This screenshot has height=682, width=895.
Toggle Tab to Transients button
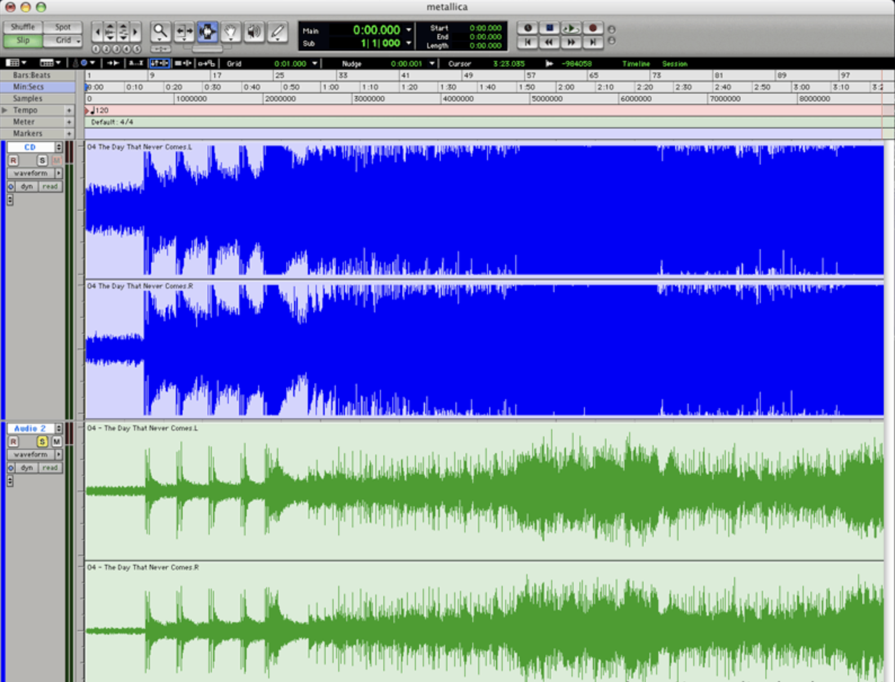pyautogui.click(x=113, y=63)
